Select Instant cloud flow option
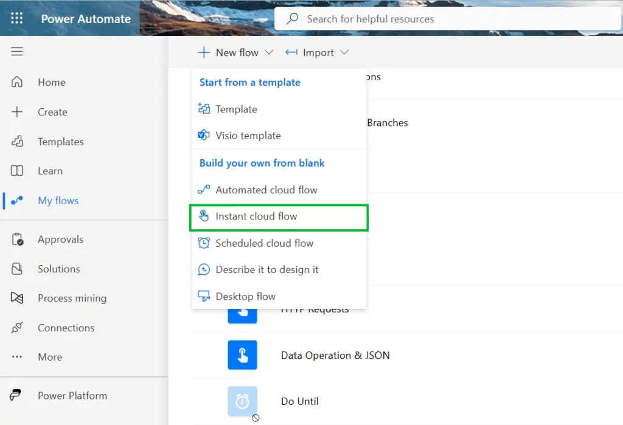The height and width of the screenshot is (425, 623). pos(279,216)
